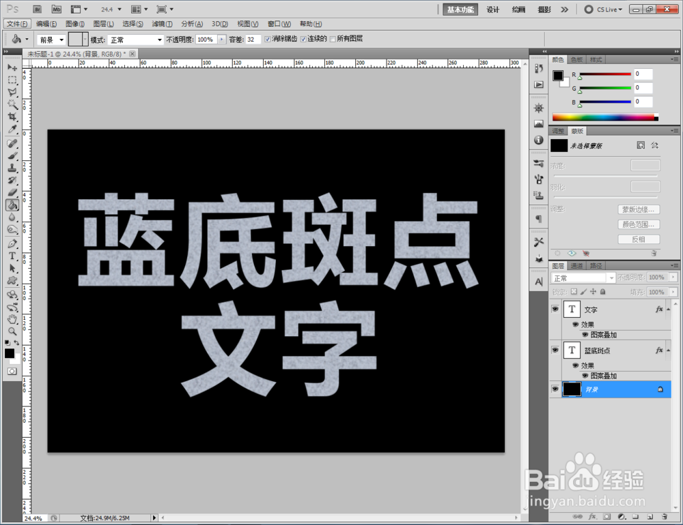Open the 滤镜 menu
The image size is (683, 525).
[x=162, y=24]
